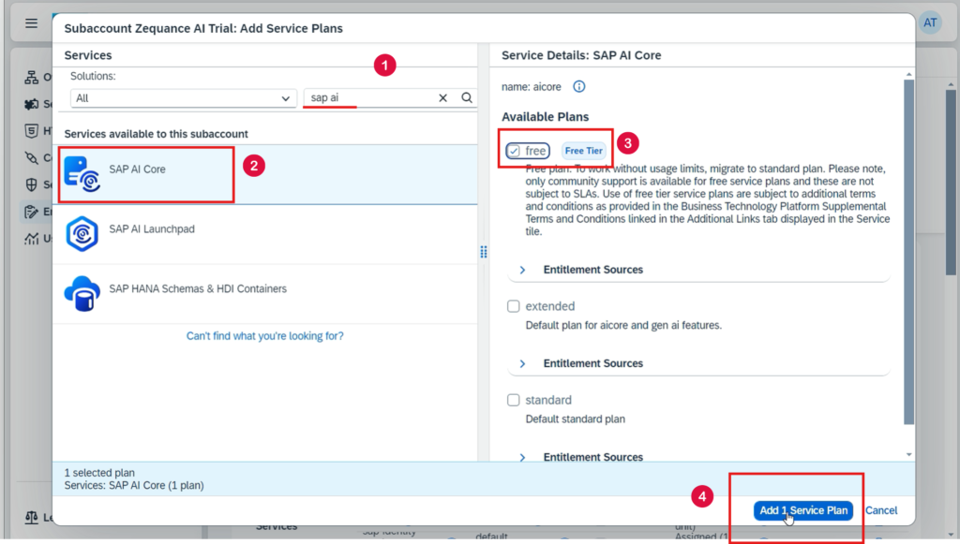Open the hamburger navigation menu

pos(32,22)
